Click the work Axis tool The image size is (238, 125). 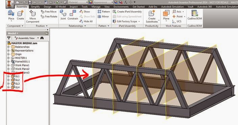tap(177, 11)
